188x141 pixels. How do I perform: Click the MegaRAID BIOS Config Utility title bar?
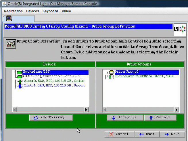click(89, 26)
